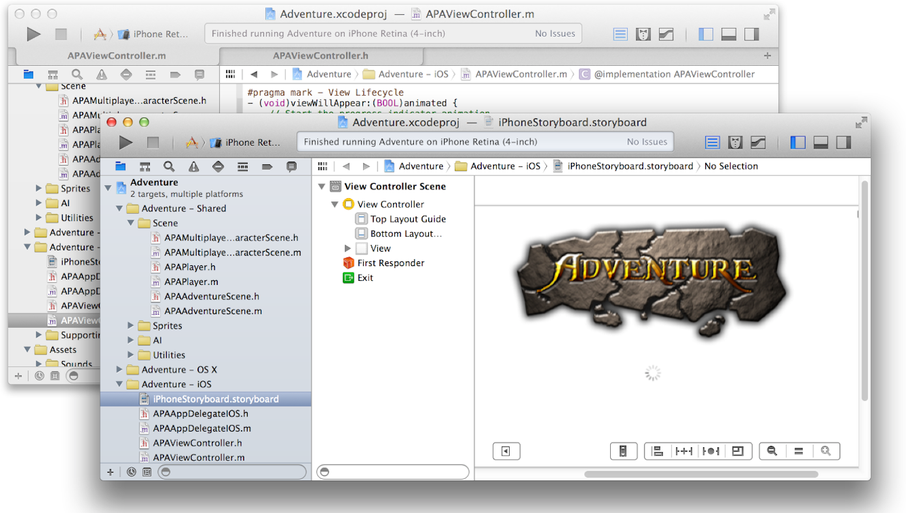Screen dimensions: 906x513
Task: Toggle utilities pane in back window toolbar
Action: coord(752,34)
